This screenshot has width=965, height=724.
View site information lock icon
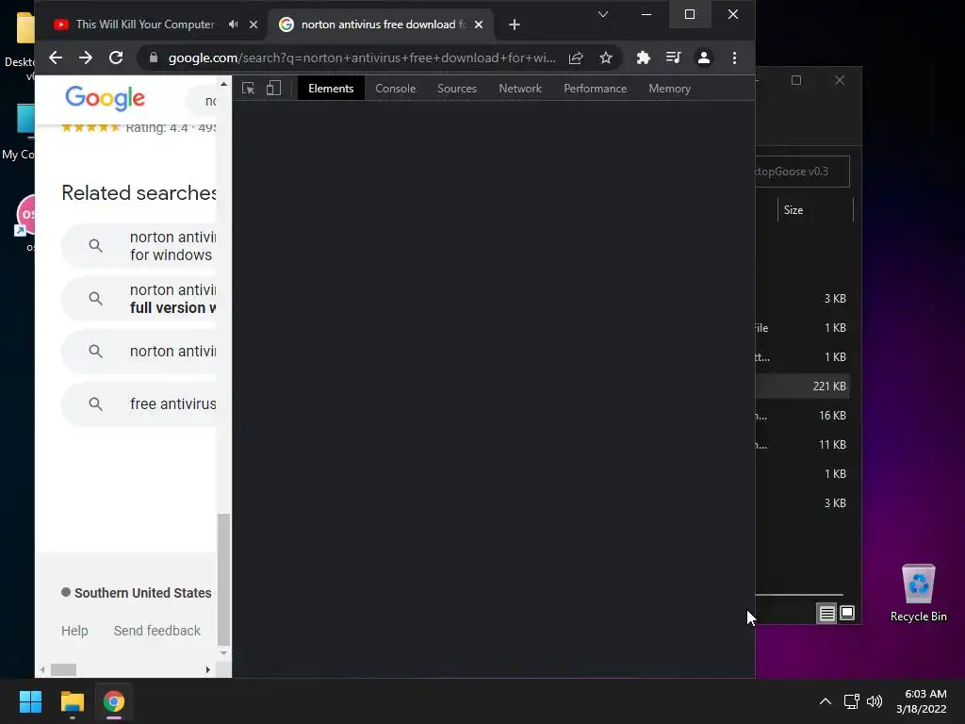[154, 58]
